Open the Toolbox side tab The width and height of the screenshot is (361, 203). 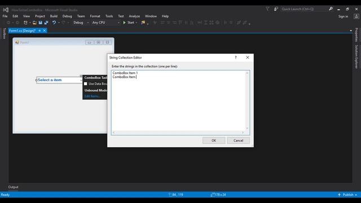click(5, 33)
